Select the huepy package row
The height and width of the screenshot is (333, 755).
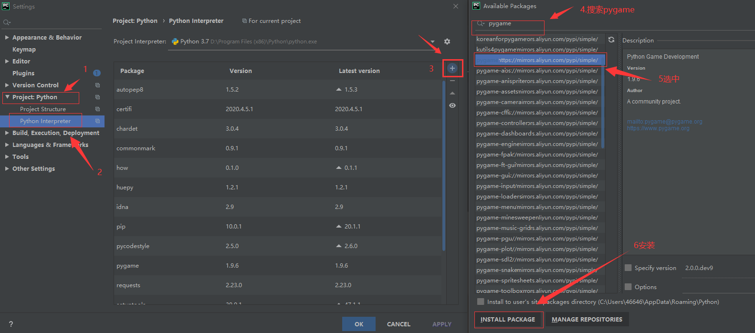click(278, 187)
